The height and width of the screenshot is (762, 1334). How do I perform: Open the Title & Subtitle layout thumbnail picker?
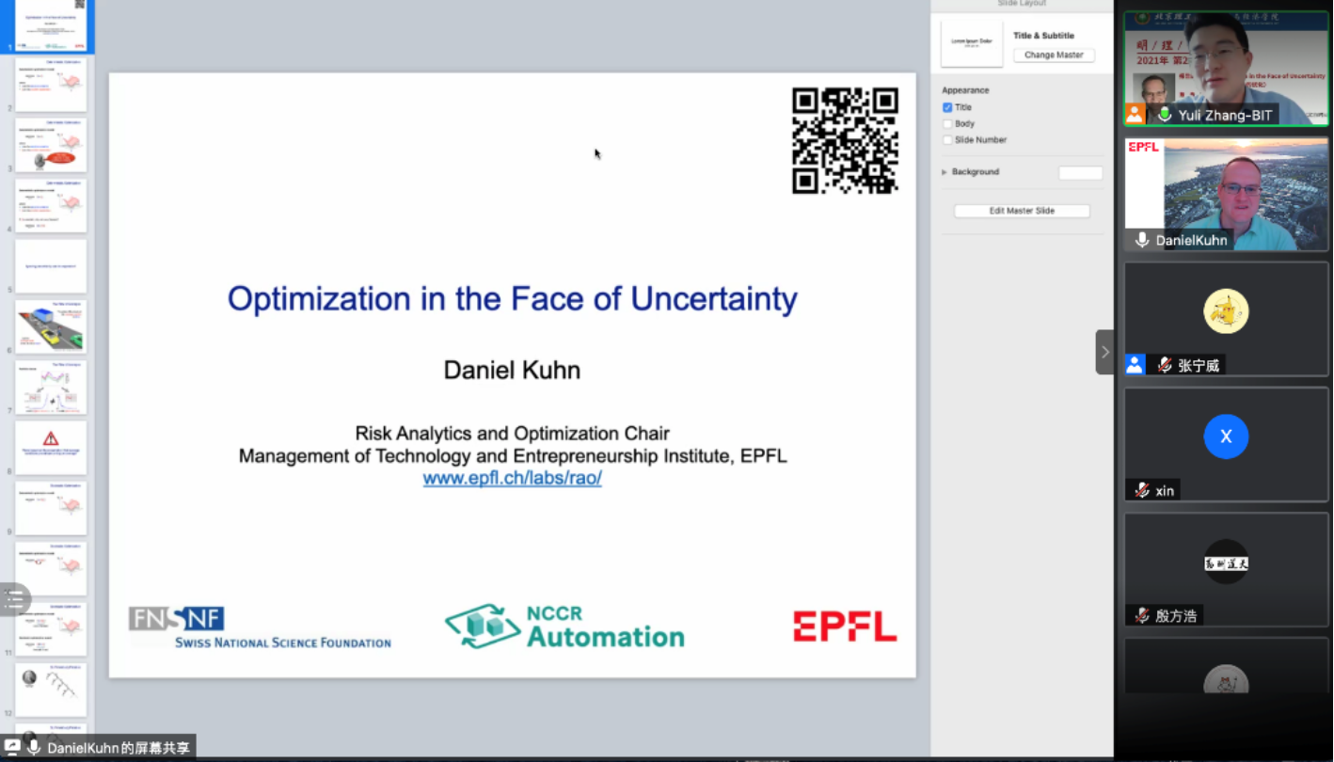tap(972, 44)
